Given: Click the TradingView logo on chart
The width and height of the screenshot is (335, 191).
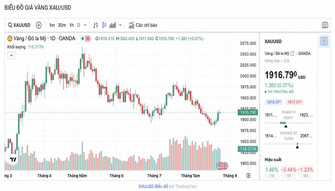Looking at the screenshot, I should point(13,160).
